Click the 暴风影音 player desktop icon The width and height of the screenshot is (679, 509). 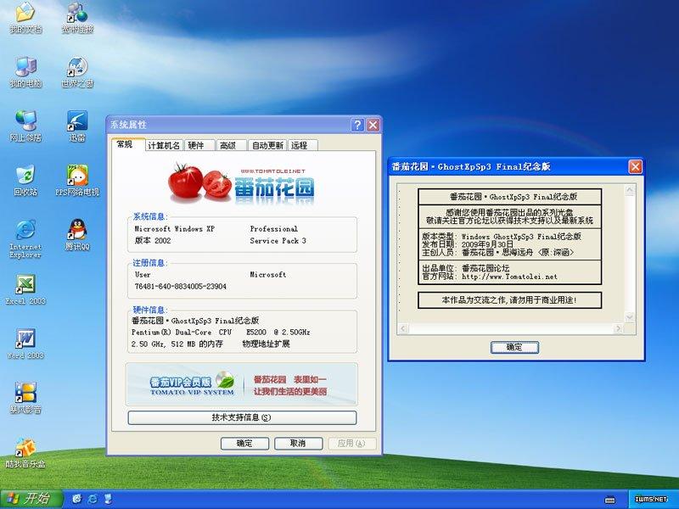coord(25,393)
